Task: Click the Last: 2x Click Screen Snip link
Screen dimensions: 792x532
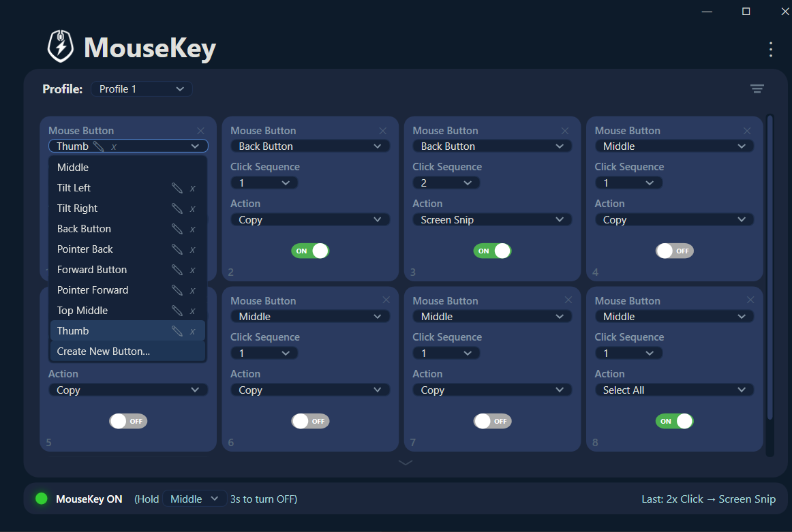Action: point(708,499)
